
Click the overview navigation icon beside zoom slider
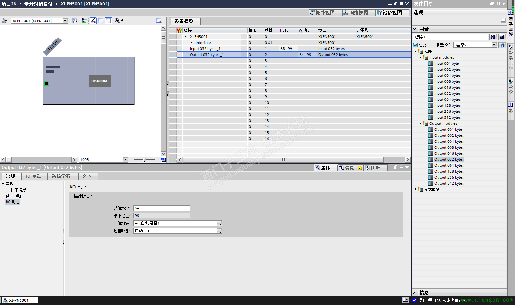point(163,160)
